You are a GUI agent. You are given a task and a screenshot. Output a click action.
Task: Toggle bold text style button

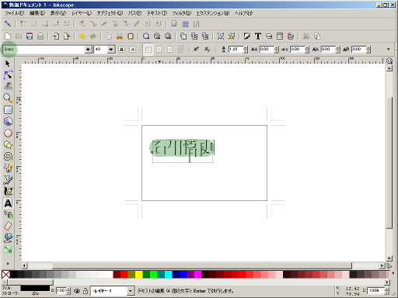coord(122,49)
